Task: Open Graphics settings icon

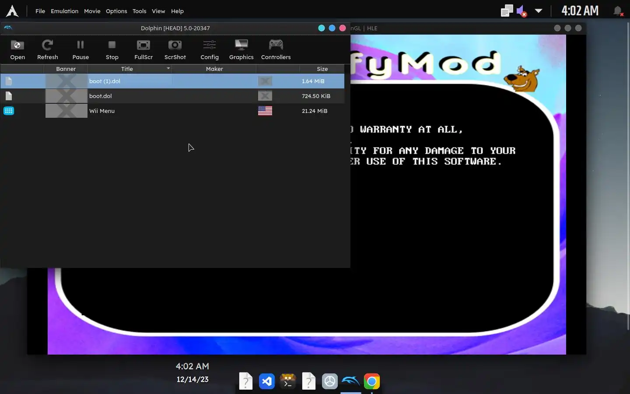Action: tap(241, 49)
